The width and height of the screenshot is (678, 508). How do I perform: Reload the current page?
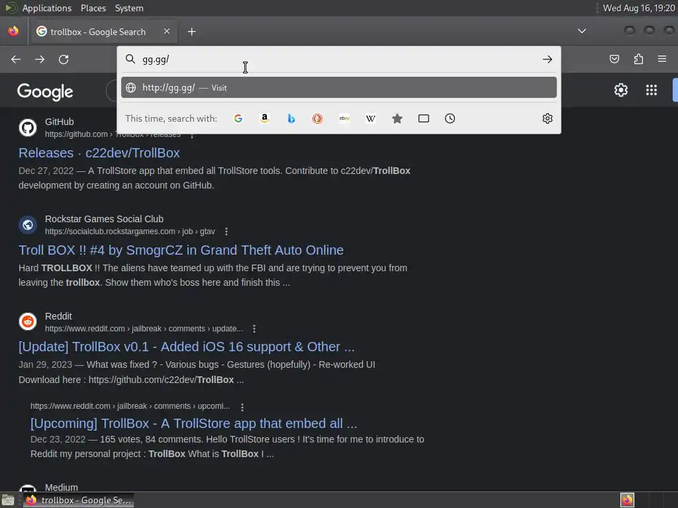(x=64, y=59)
